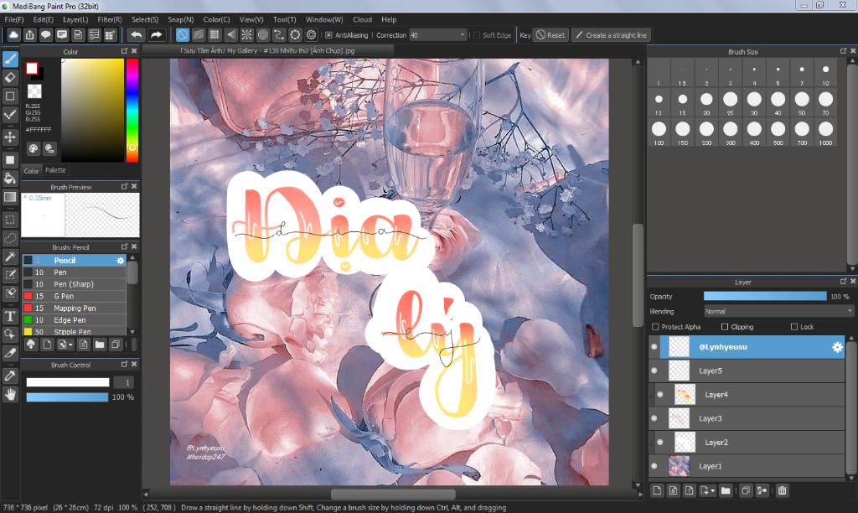Viewport: 858px width, 513px height.
Task: Click the Reset button
Action: (x=550, y=35)
